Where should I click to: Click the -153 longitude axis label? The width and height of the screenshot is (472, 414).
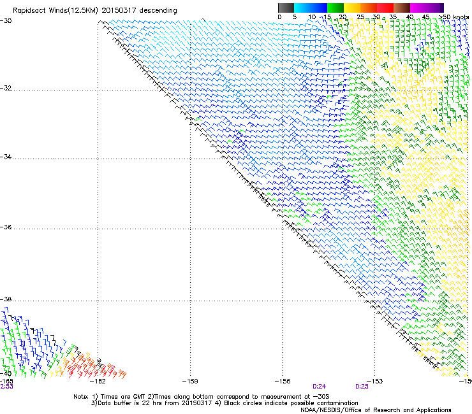(x=375, y=382)
